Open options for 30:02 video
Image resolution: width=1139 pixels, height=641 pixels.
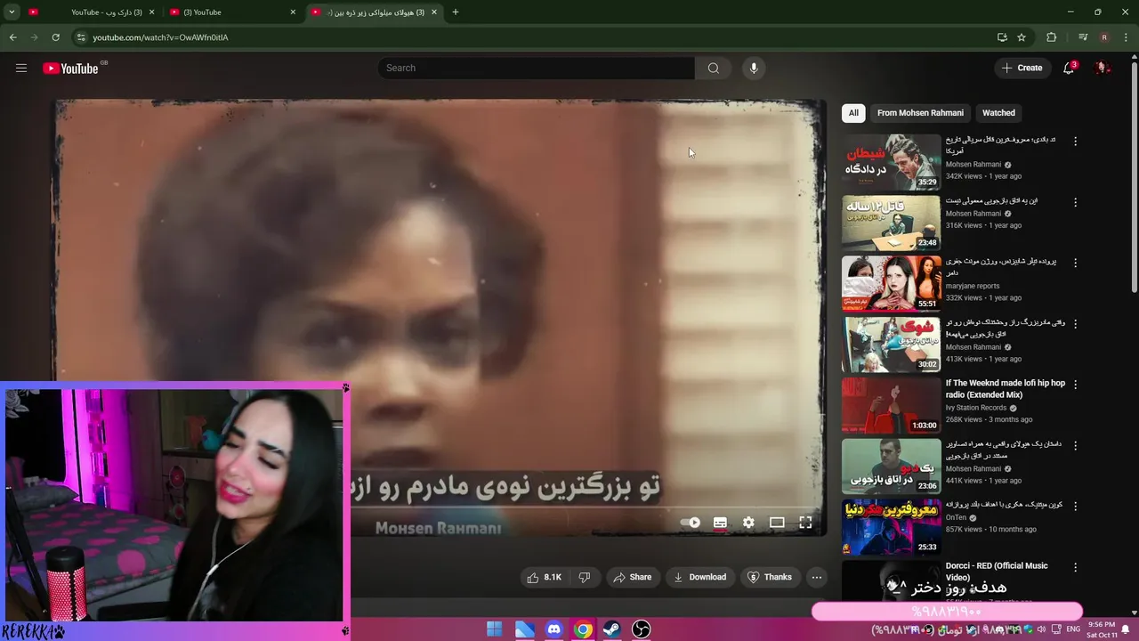coord(1075,323)
